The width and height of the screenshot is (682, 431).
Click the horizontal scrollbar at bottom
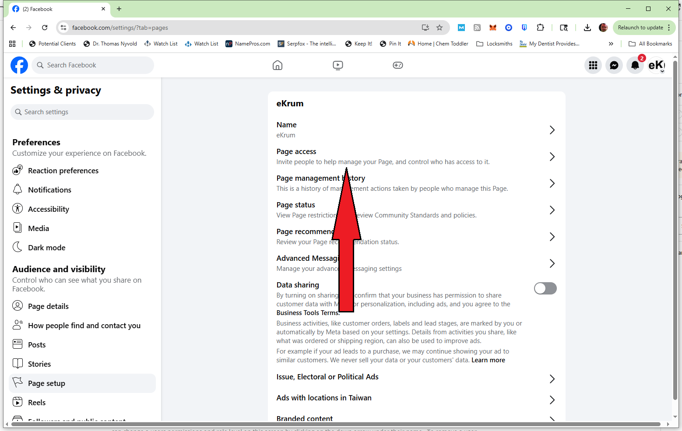click(336, 424)
